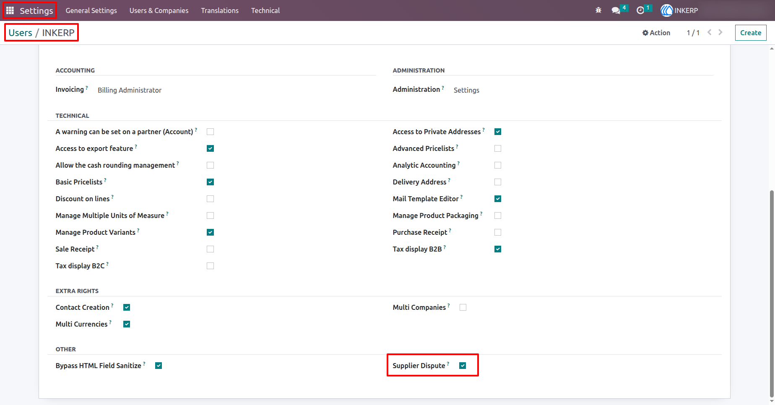
Task: Enable Manage Product Packaging checkbox
Action: 498,215
